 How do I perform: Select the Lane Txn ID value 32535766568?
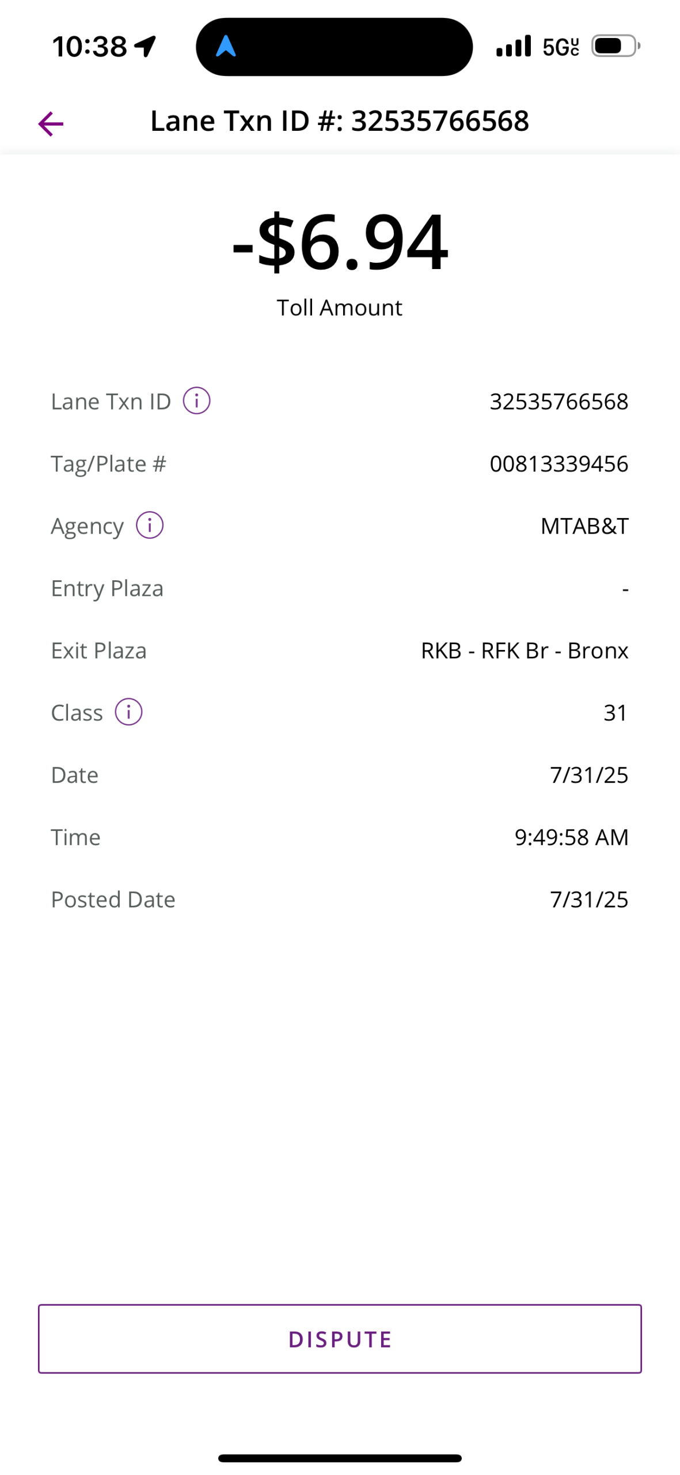(559, 402)
